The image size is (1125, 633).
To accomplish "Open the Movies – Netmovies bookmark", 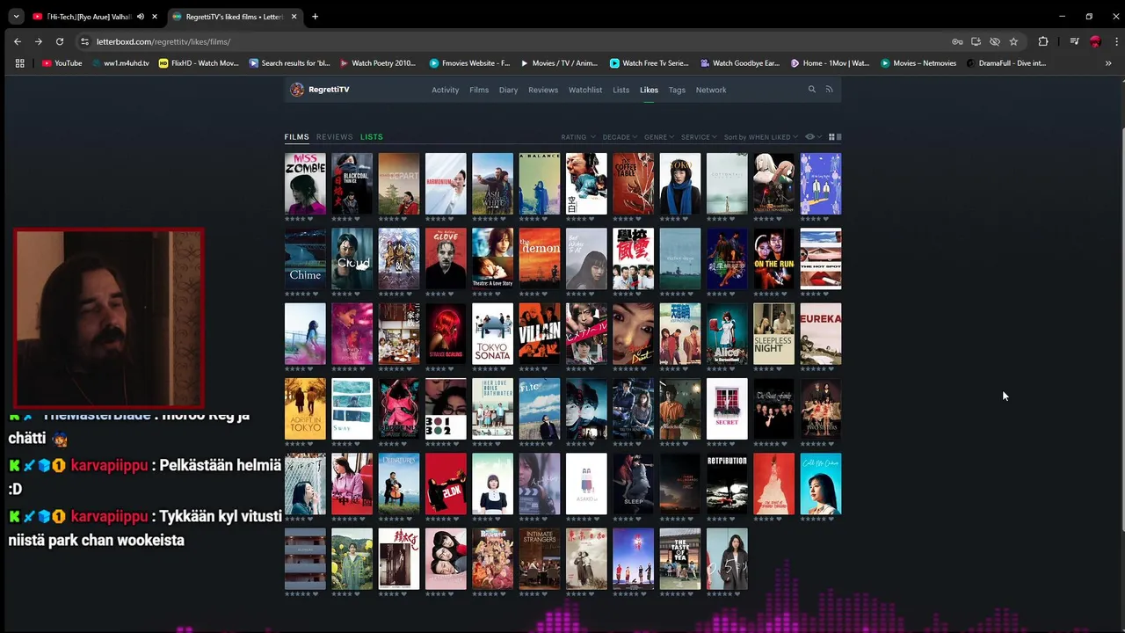I will pyautogui.click(x=918, y=63).
